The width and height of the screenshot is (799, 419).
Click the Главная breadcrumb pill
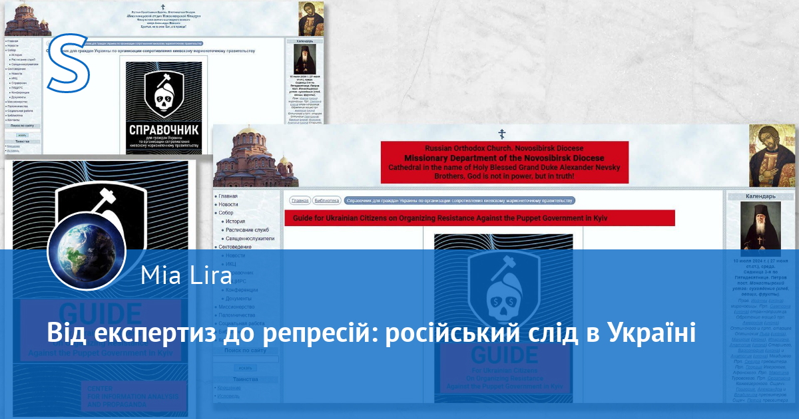point(300,200)
